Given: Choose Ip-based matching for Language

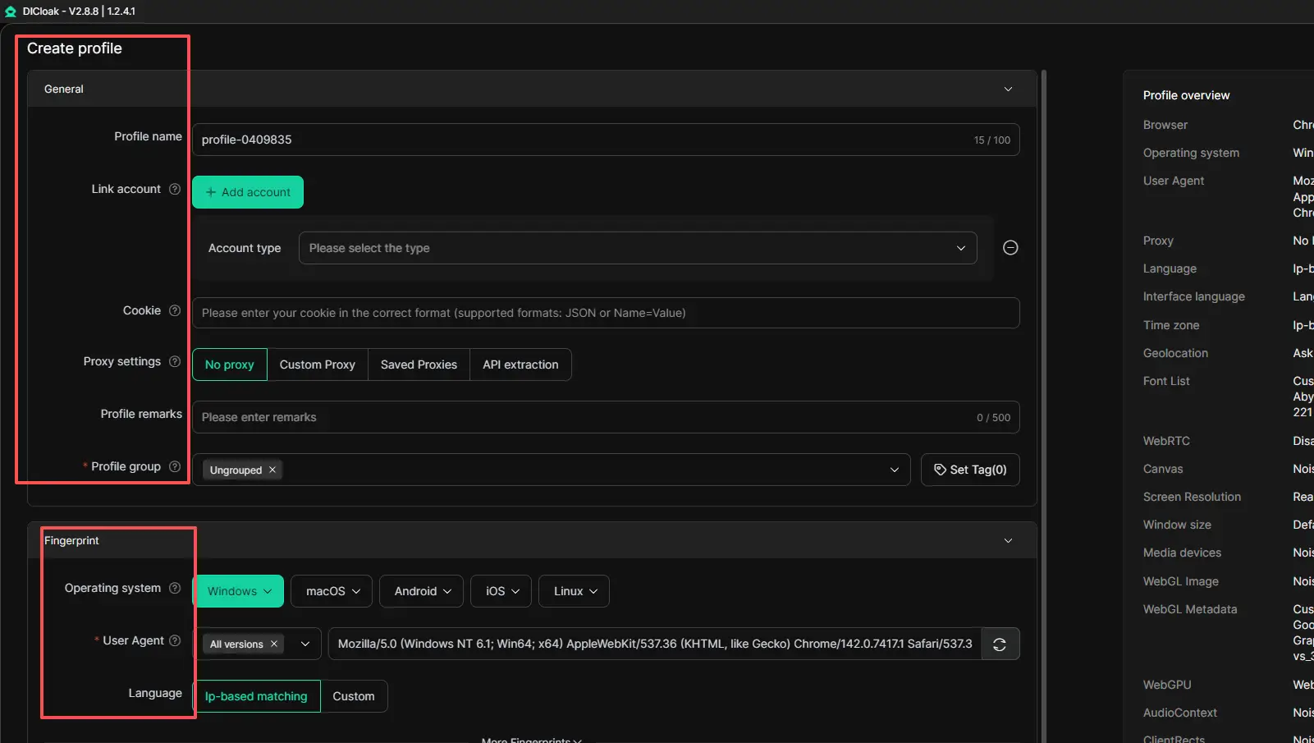Looking at the screenshot, I should click(x=256, y=696).
